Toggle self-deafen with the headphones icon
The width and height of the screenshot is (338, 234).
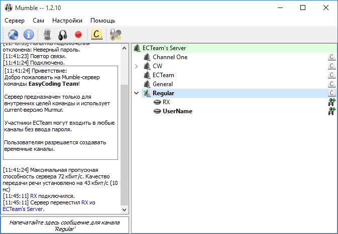pos(62,35)
